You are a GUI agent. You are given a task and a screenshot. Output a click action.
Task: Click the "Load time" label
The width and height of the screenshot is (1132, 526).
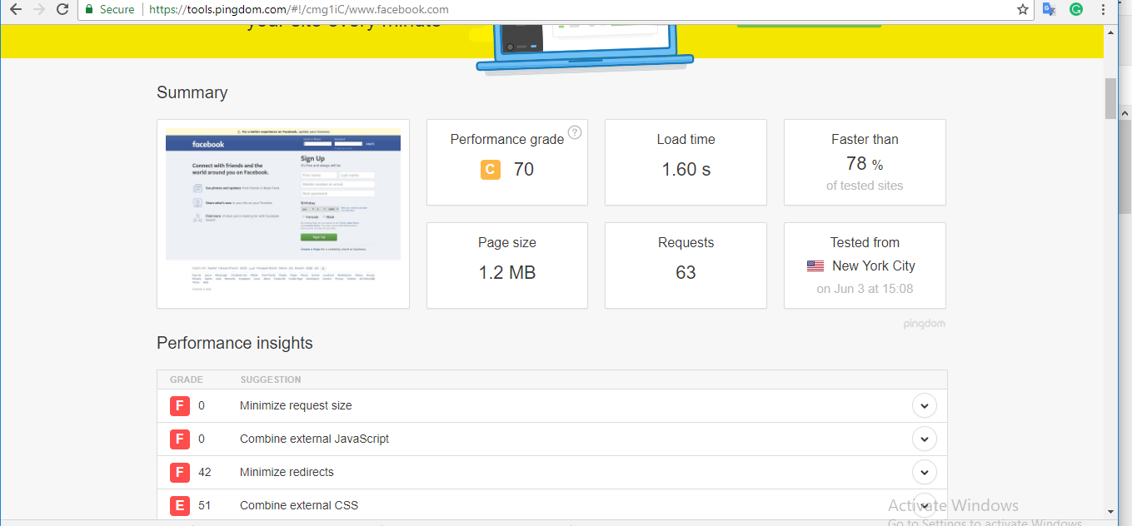point(686,140)
